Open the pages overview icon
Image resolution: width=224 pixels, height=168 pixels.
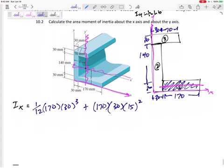click(x=189, y=7)
